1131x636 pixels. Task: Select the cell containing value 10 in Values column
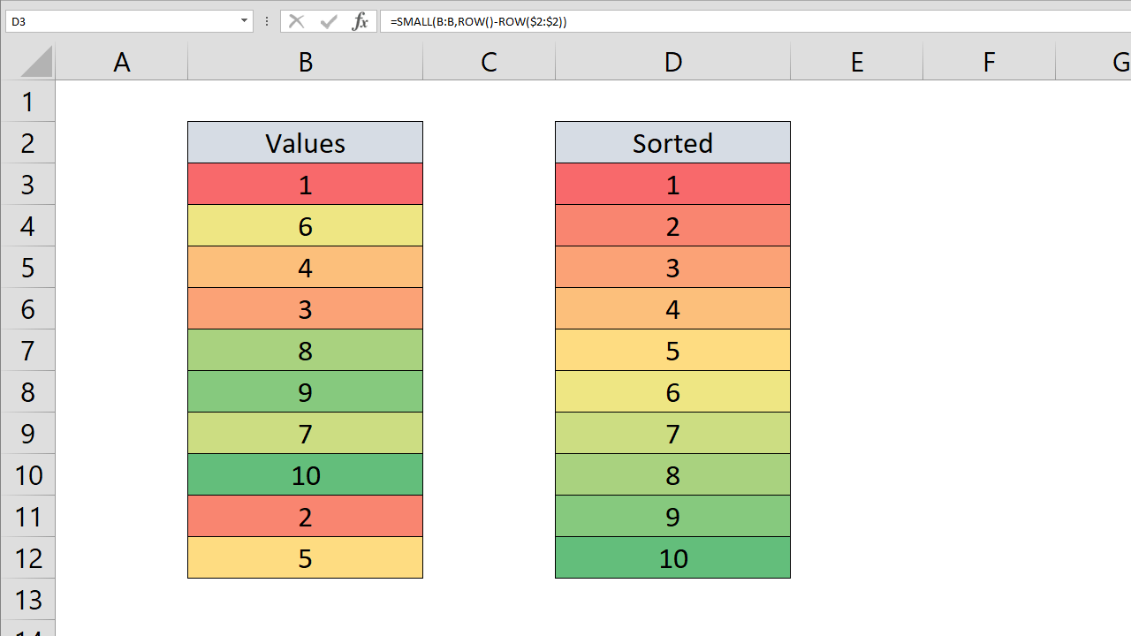tap(305, 474)
